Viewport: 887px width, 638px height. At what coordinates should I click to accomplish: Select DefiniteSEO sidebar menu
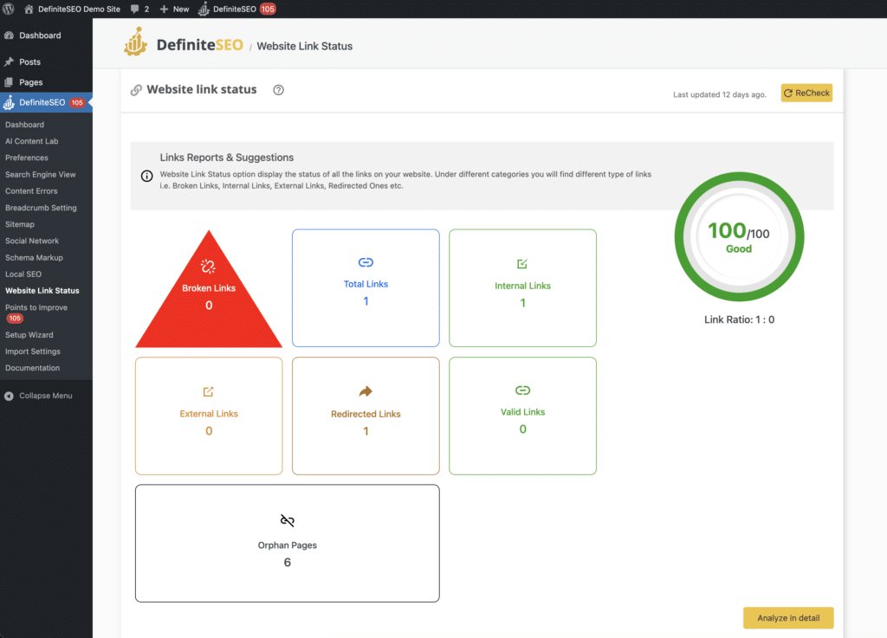(47, 102)
